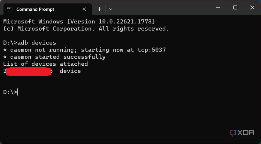Viewport: 261px width, 144px height.
Task: Close the Command Prompt tab
Action: coord(84,9)
